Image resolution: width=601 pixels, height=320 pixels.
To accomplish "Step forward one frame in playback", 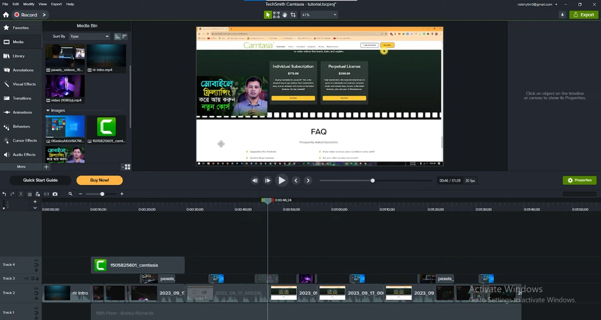I will click(267, 181).
